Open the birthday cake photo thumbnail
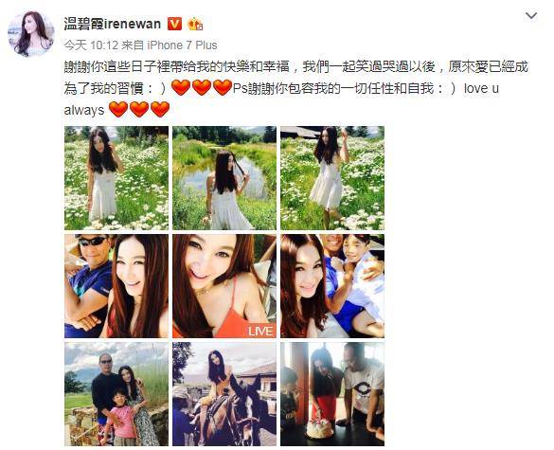The width and height of the screenshot is (554, 450). pos(332,394)
